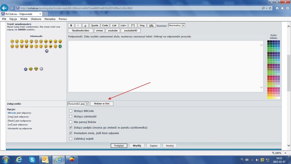Click the youtubeHD button
The width and height of the screenshot is (291, 164).
point(131,31)
